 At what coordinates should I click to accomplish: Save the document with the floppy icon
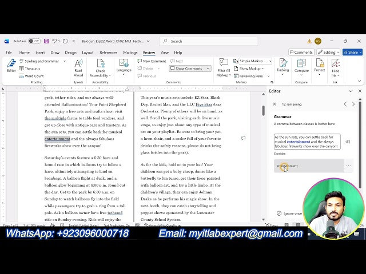coord(46,41)
